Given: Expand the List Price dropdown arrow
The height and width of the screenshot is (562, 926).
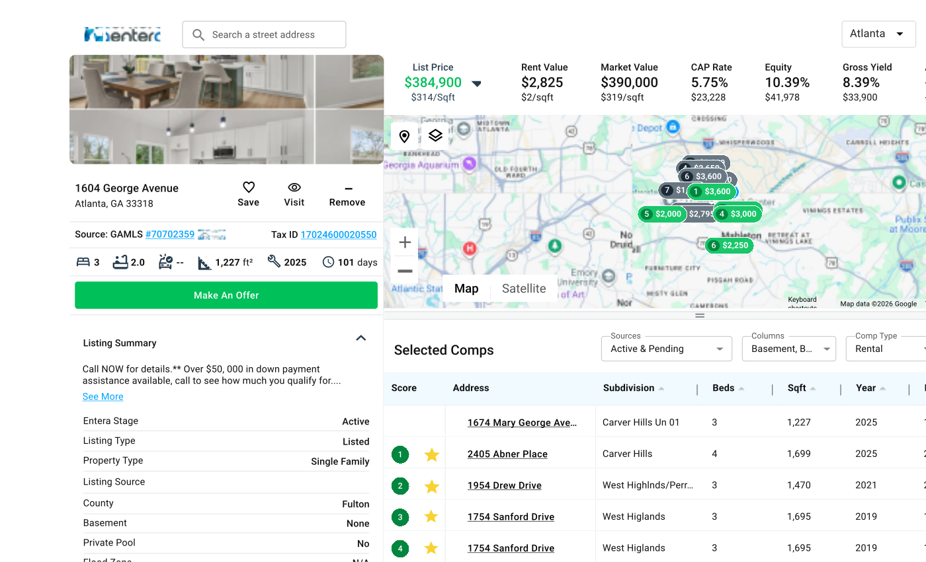Looking at the screenshot, I should (476, 84).
